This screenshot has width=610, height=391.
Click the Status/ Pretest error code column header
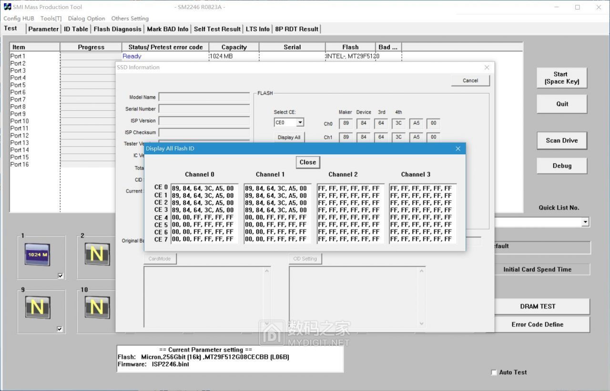(165, 47)
